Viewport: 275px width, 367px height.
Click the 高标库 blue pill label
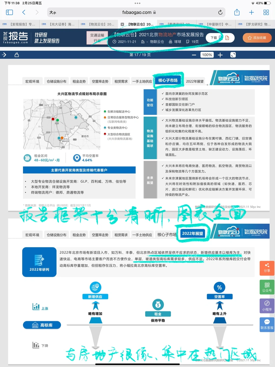coord(42,325)
